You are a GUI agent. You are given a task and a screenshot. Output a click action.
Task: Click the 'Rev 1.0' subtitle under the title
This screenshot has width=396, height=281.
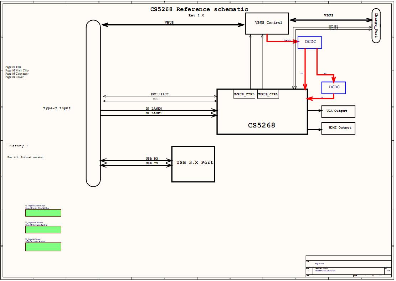[x=196, y=15]
